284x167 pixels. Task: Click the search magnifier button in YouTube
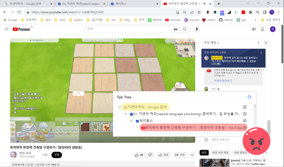[185, 29]
